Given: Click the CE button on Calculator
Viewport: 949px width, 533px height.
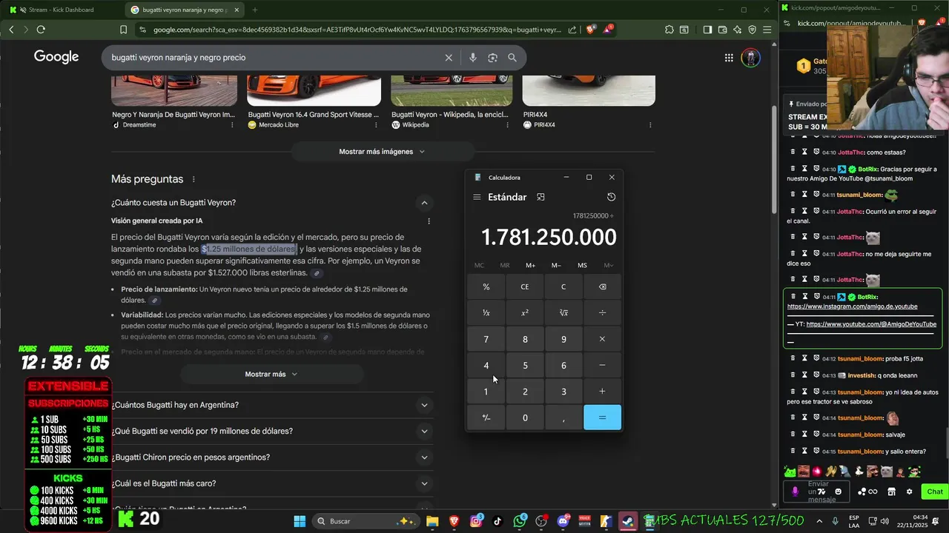Looking at the screenshot, I should coord(525,286).
